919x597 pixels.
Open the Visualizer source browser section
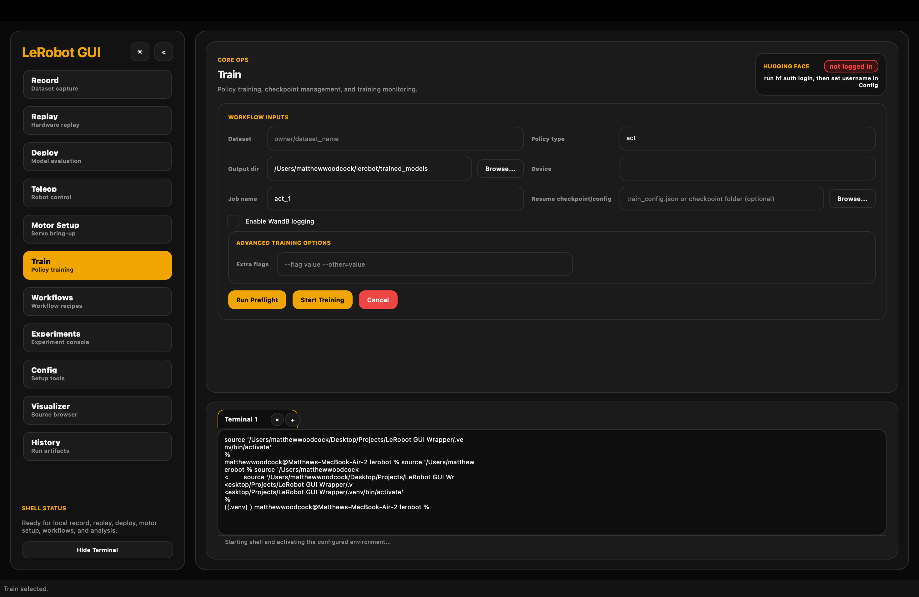tap(97, 410)
